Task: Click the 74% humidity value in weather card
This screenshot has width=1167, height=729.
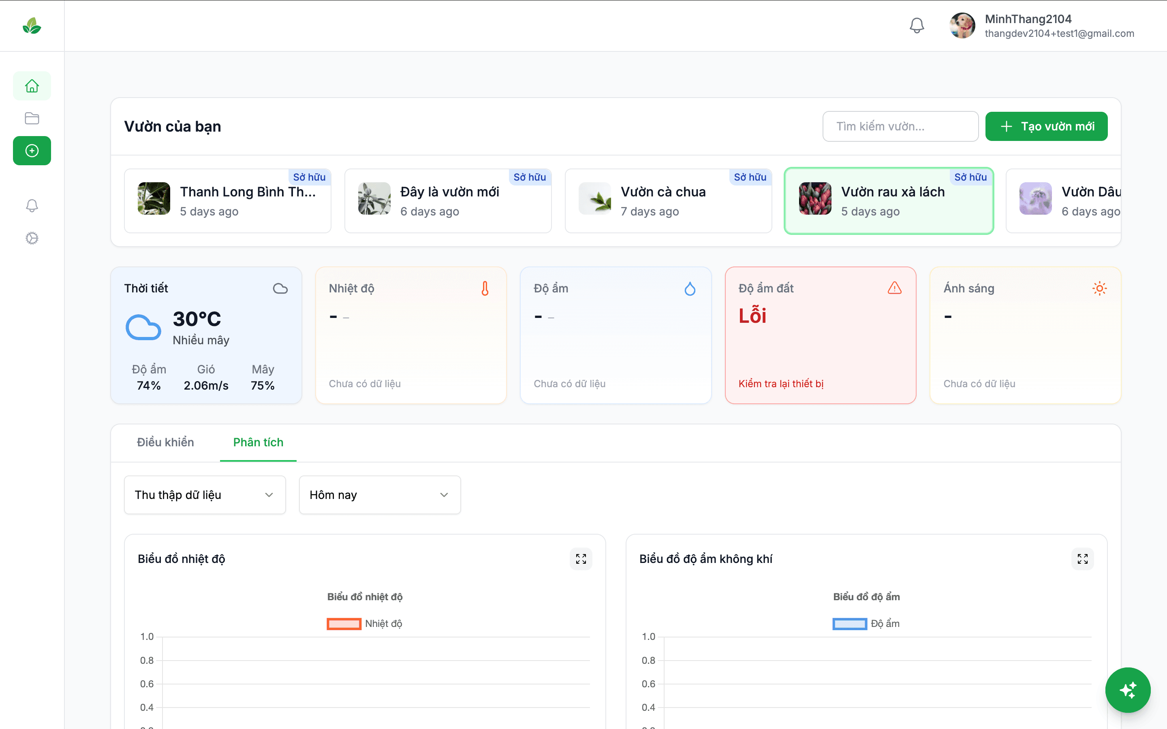Action: pos(149,385)
